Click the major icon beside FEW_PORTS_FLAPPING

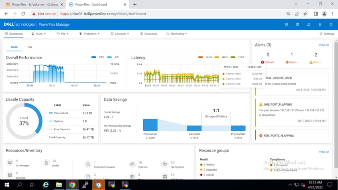(261, 135)
